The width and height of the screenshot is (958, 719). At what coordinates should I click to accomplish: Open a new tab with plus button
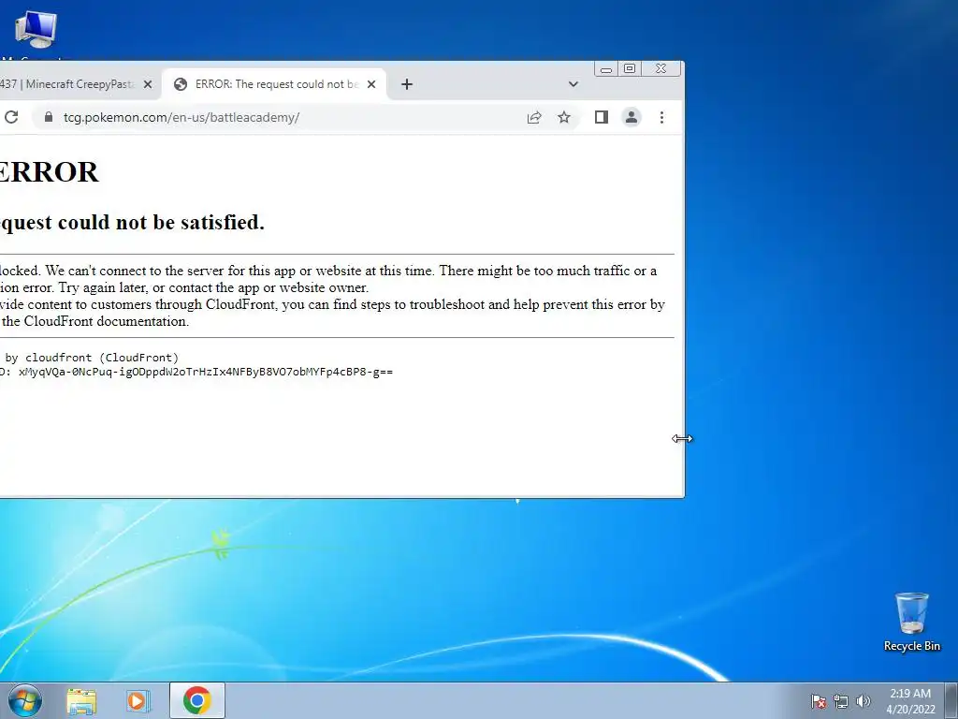(407, 84)
